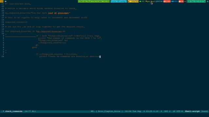Image resolution: width=209 pixels, height=117 pixels.
Task: Click the NP: Eric_Clapton_Solus now-playing segment
Action: point(107,111)
